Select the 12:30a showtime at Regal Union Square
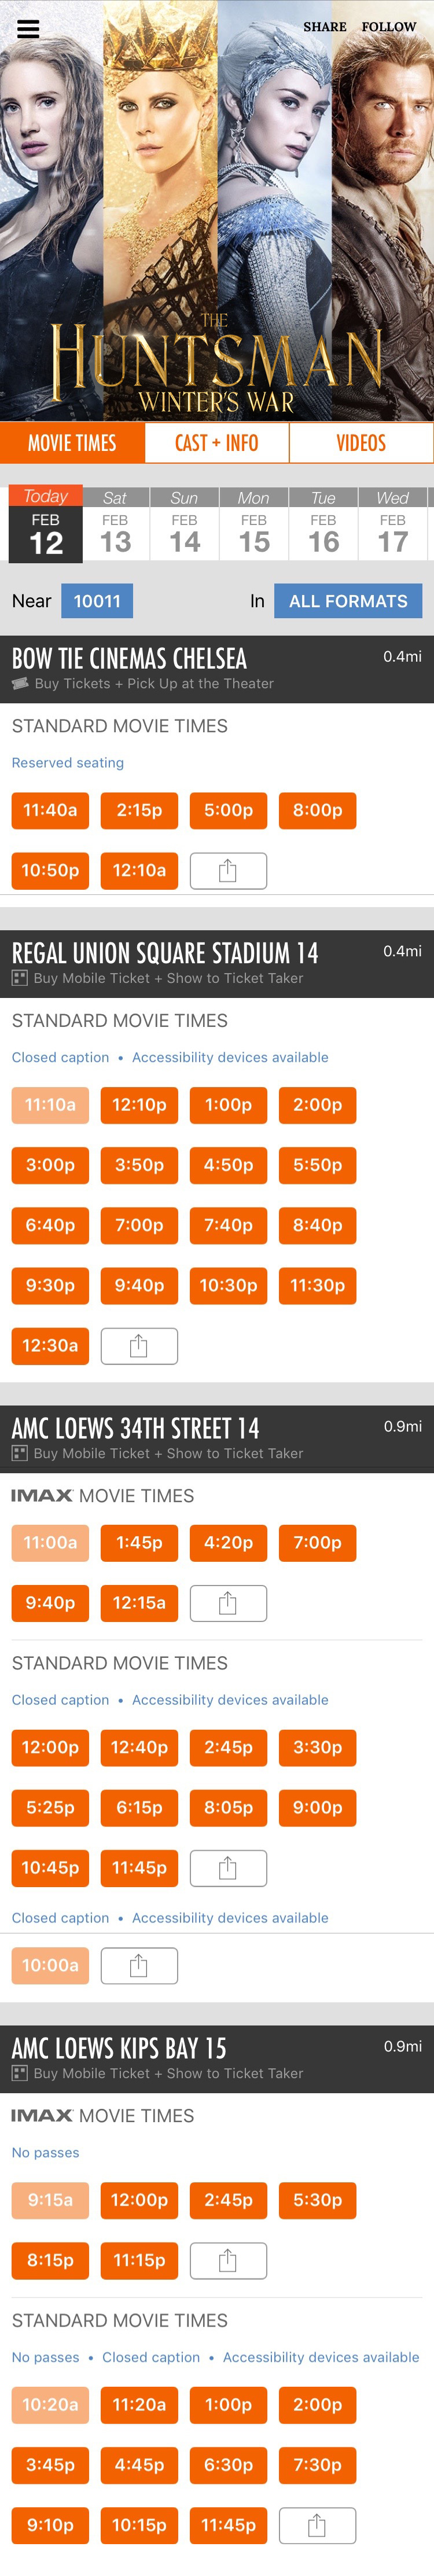434x2576 pixels. click(x=50, y=1345)
